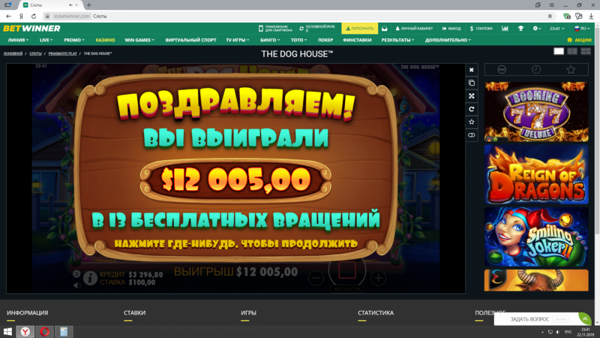This screenshot has width=600, height=338.
Task: Open the trophy icon
Action: (x=521, y=28)
